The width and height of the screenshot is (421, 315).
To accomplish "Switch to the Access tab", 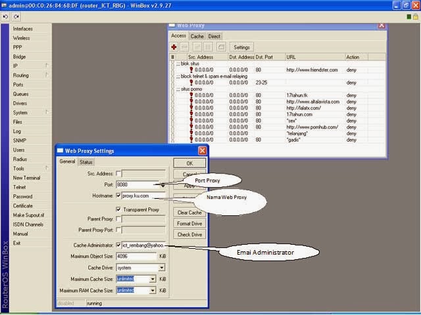I will 178,35.
